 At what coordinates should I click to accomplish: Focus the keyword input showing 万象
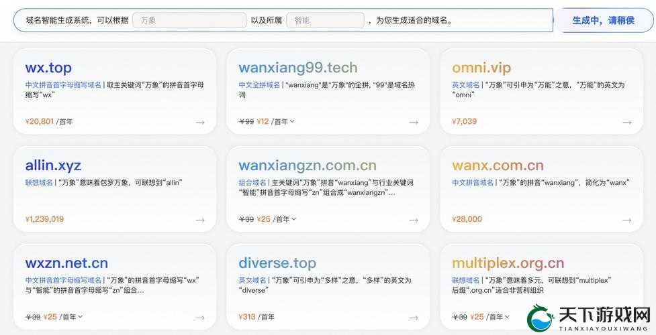coord(189,20)
